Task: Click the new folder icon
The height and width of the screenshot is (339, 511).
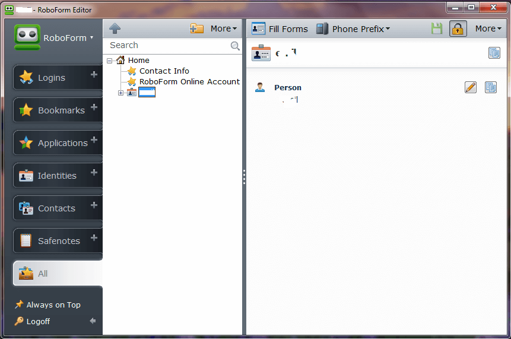Action: click(x=196, y=28)
